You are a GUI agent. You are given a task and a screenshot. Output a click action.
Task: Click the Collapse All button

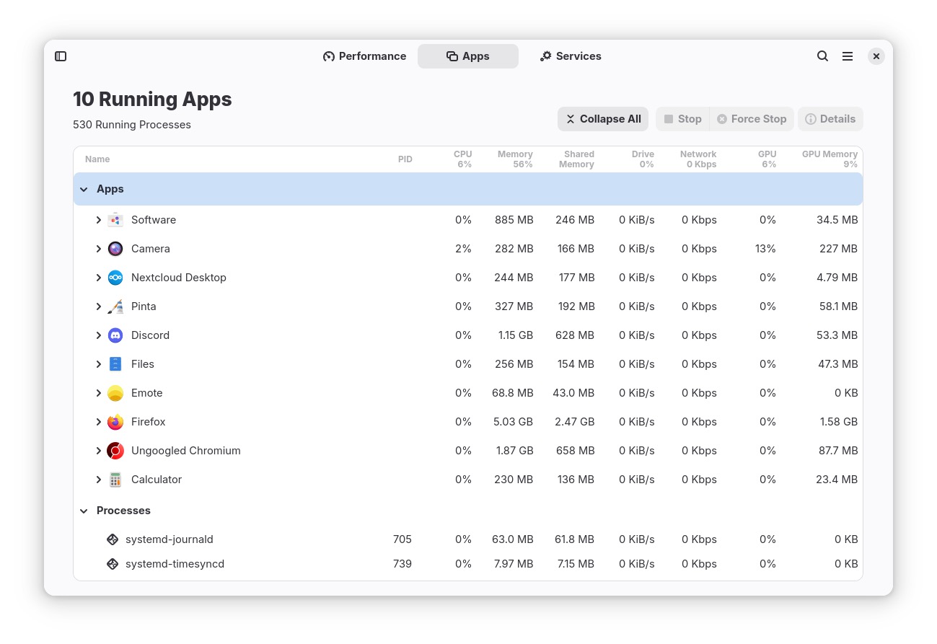603,119
